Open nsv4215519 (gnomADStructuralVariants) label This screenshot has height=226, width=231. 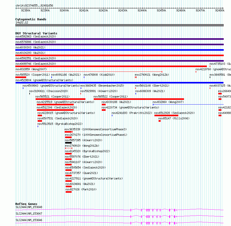[x=65, y=102]
